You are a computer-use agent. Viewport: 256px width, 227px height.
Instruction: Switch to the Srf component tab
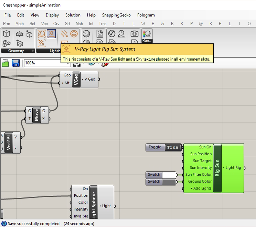coord(67,24)
